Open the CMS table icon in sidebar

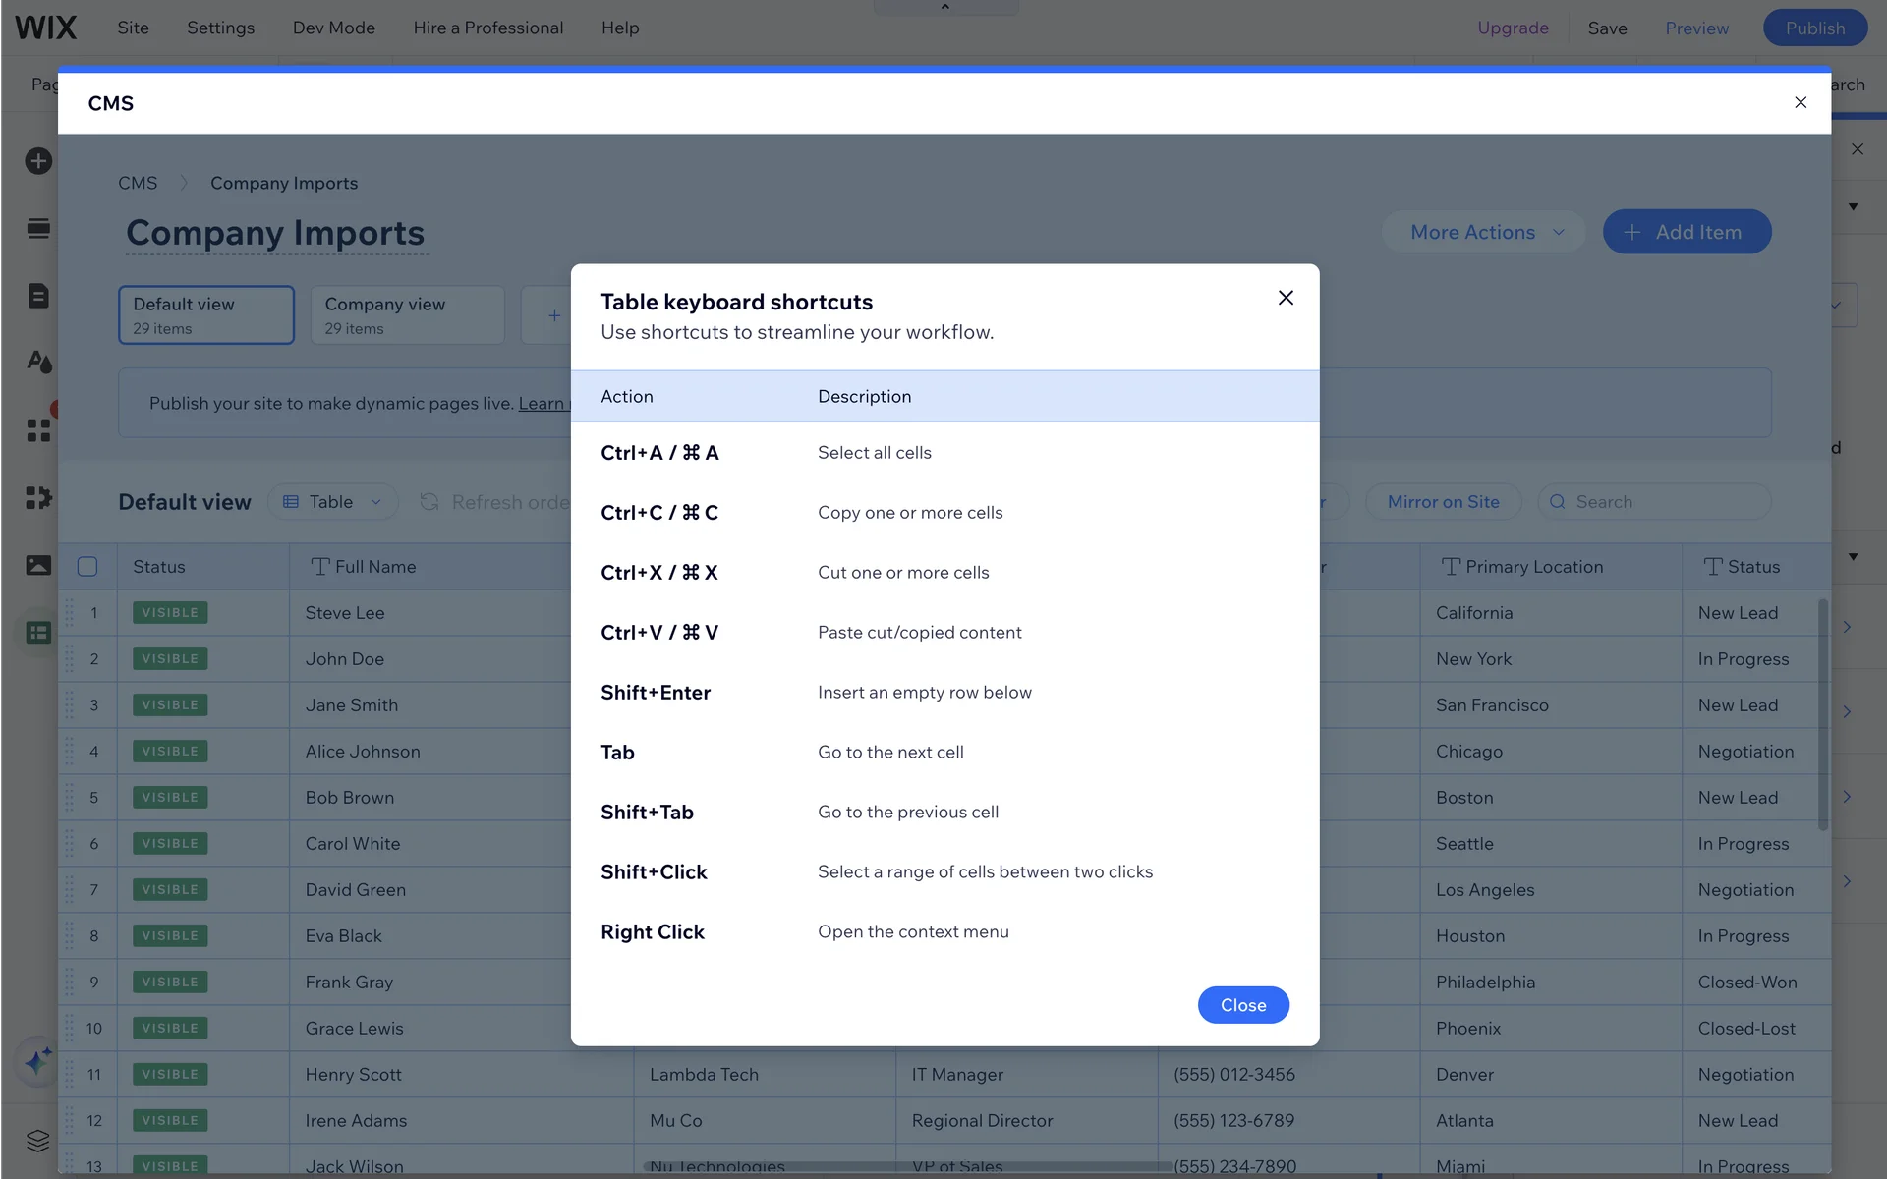pos(38,632)
